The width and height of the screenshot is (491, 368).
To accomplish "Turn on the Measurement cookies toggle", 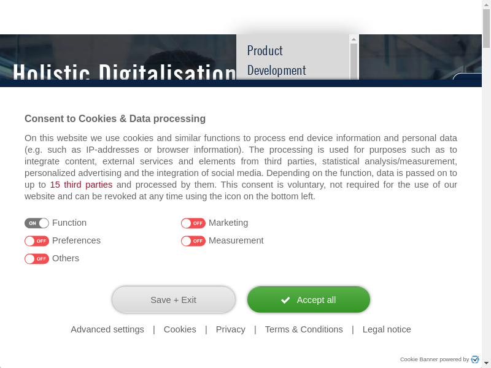I will [193, 241].
